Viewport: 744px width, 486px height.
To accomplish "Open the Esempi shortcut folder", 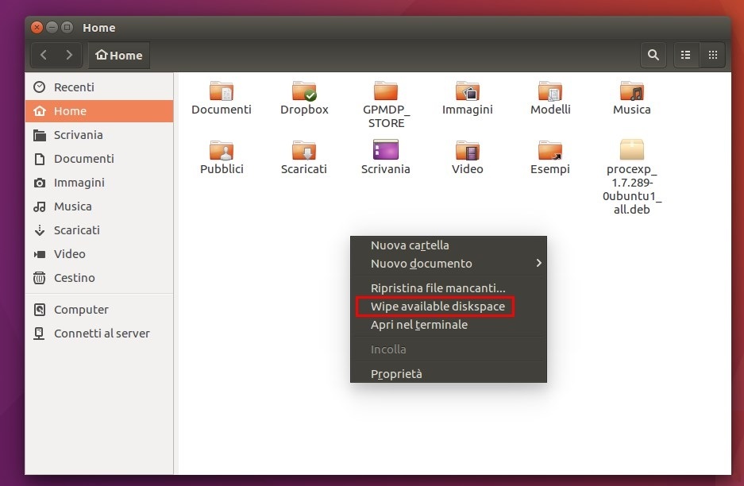I will click(x=550, y=150).
